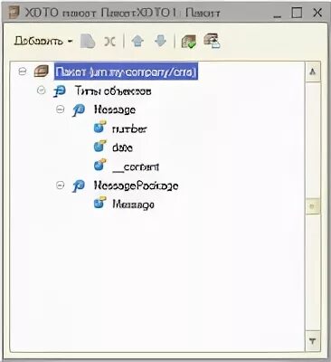Click the vertical scrollbar thumb
Image resolution: width=331 pixels, height=362 pixels.
click(x=313, y=206)
